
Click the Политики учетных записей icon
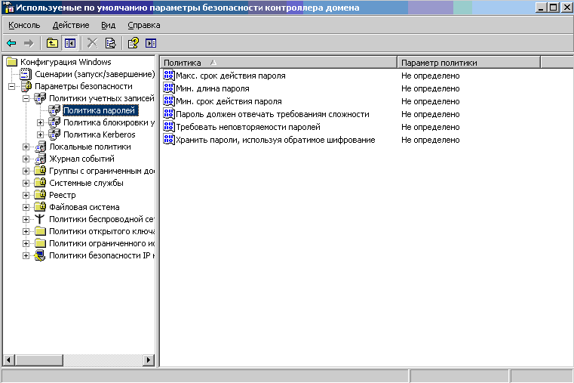click(40, 98)
